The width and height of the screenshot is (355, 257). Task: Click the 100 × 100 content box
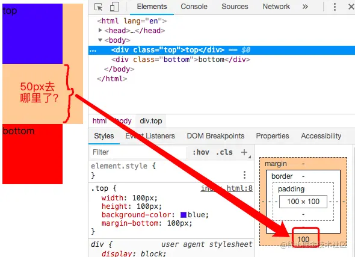(303, 201)
